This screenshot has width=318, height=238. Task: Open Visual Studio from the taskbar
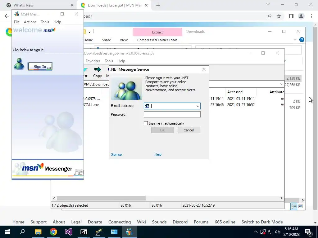pyautogui.click(x=69, y=232)
